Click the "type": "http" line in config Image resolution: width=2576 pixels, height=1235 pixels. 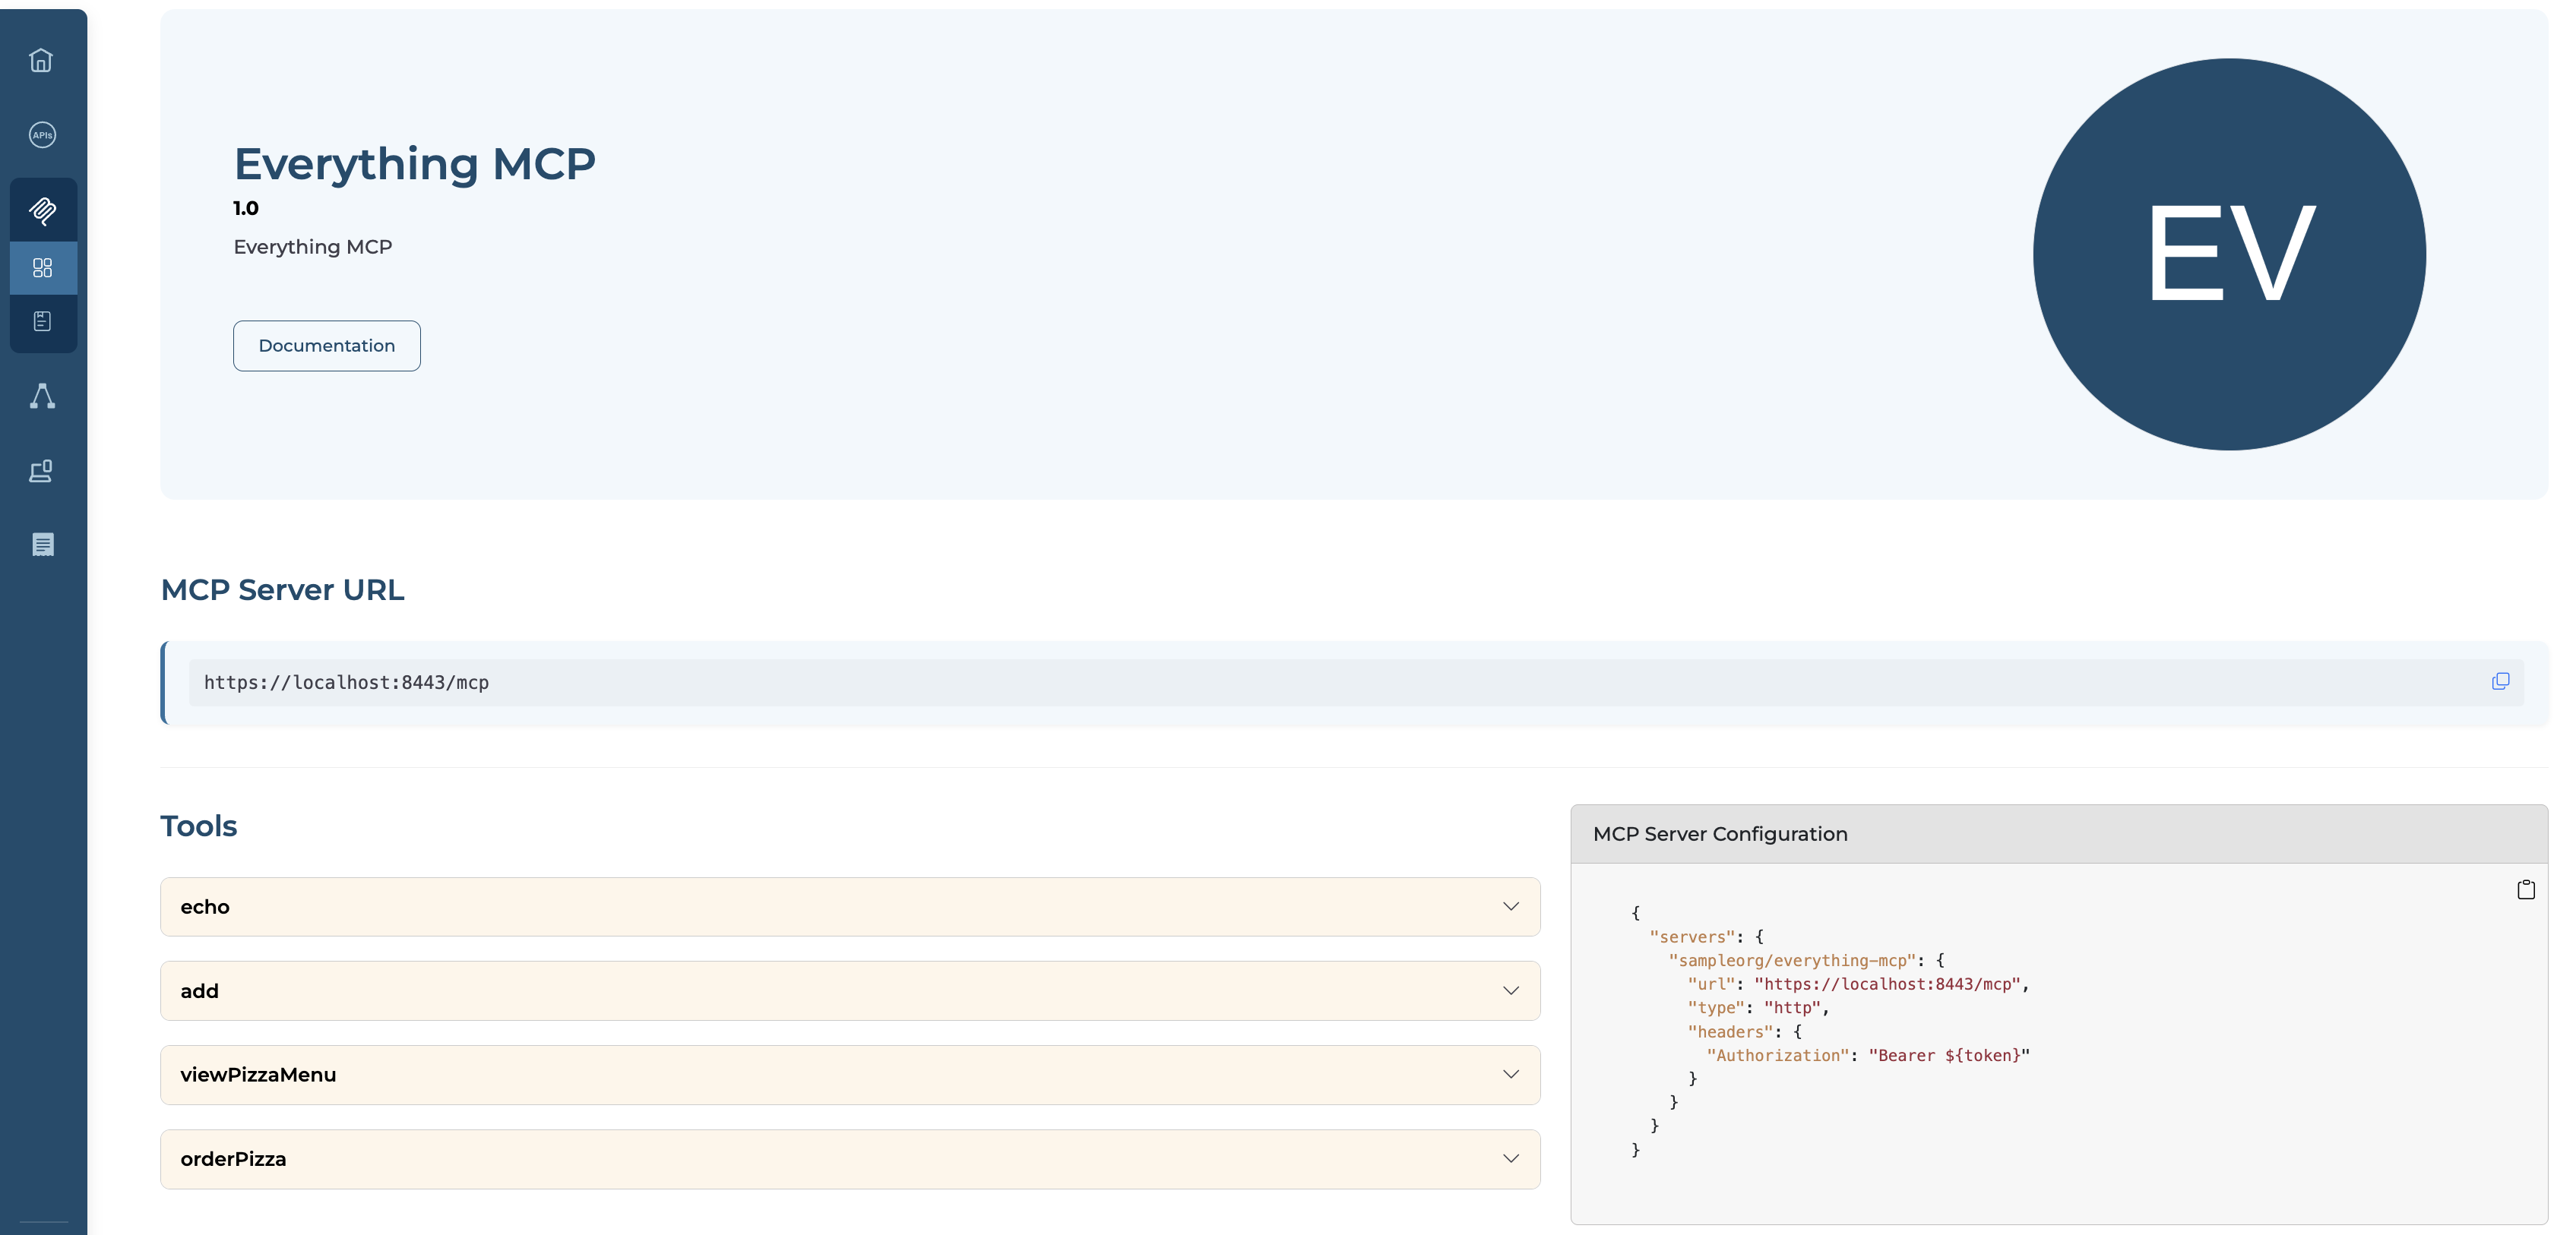1758,1007
